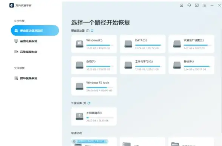This screenshot has height=146, width=222.
Task: Open the customer support headset icon
Action: [x=189, y=5]
